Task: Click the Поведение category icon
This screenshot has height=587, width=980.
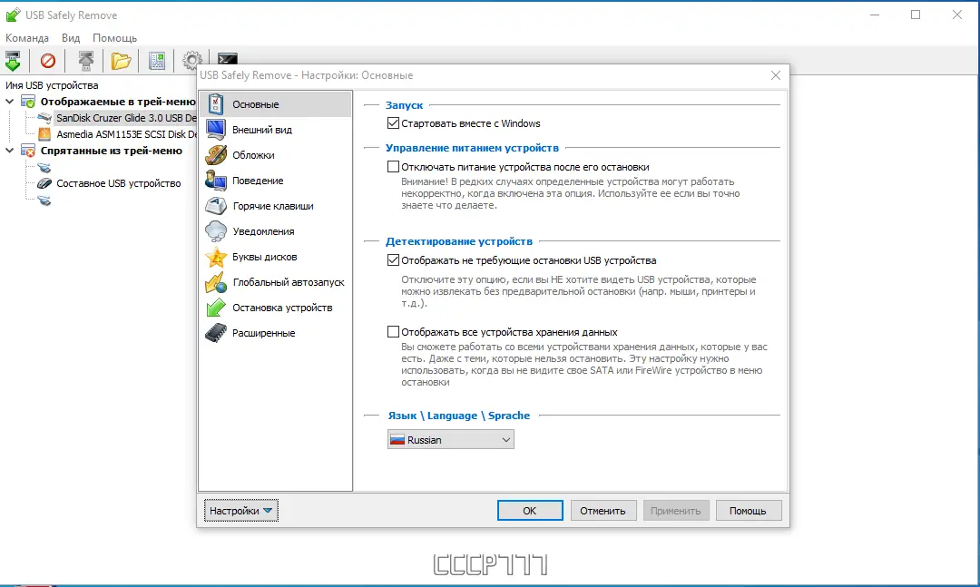Action: click(216, 181)
